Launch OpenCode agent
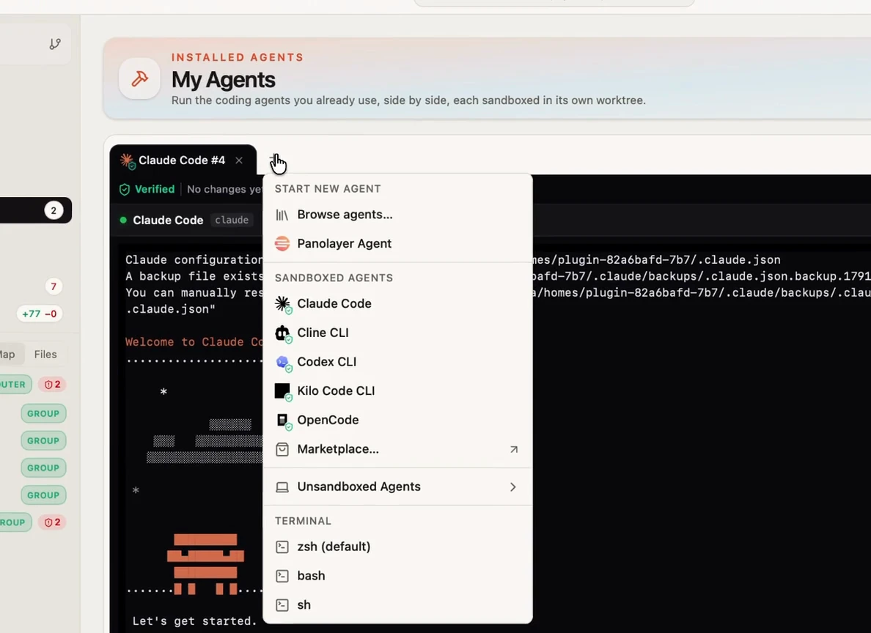871x633 pixels. pyautogui.click(x=397, y=420)
